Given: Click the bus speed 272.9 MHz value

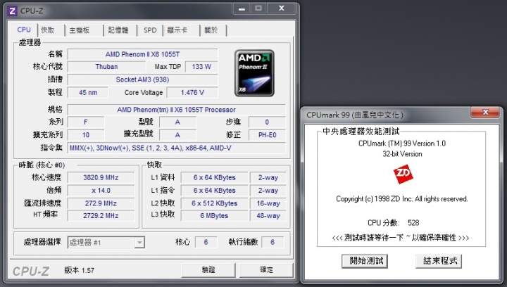Looking at the screenshot, I should (x=101, y=203).
